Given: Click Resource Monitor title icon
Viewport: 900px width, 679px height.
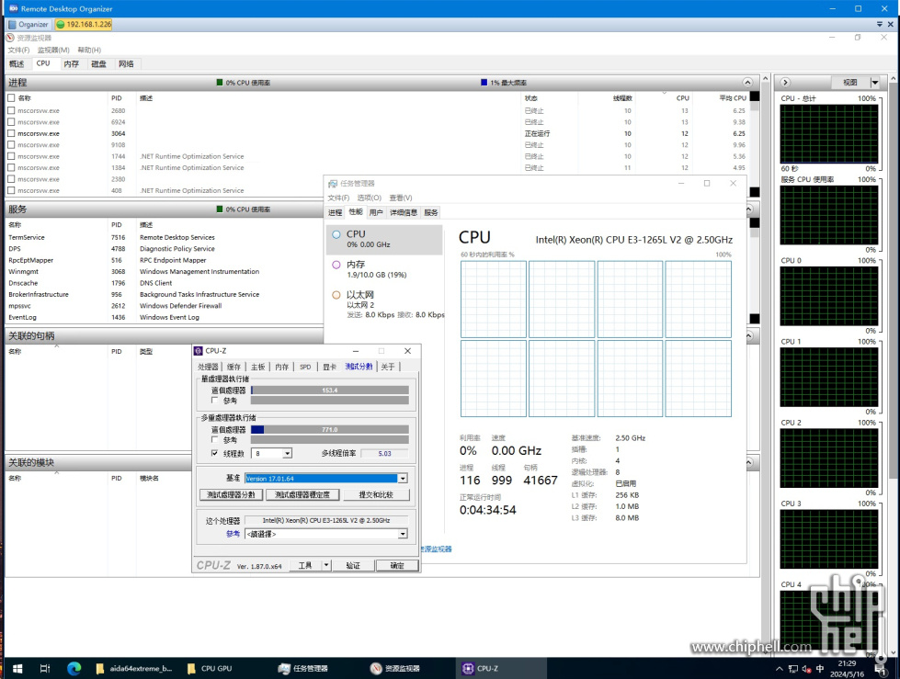Looking at the screenshot, I should tap(10, 38).
